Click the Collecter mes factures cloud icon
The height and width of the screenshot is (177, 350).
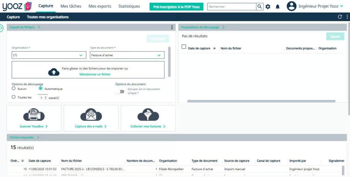(148, 115)
